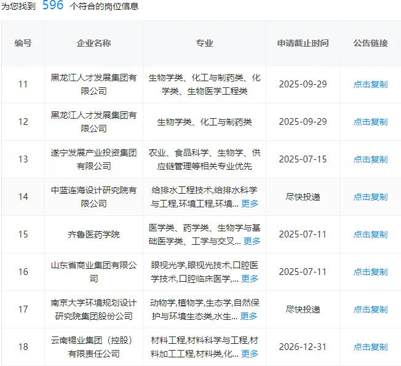Click the 申请截止时间 column header
The height and width of the screenshot is (366, 401).
[303, 43]
